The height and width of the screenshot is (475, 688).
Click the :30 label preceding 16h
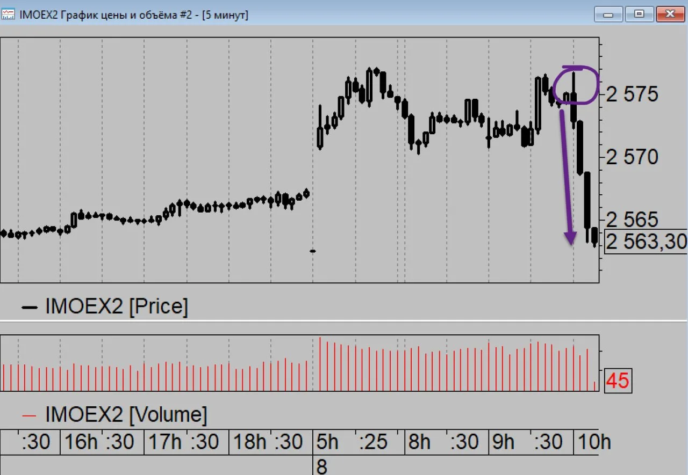pyautogui.click(x=36, y=442)
